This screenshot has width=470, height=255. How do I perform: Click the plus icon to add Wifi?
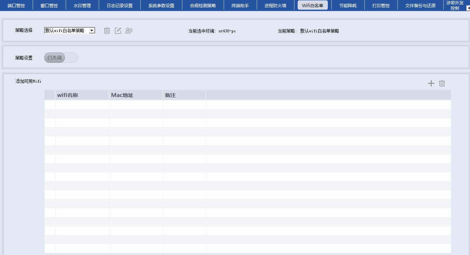431,84
